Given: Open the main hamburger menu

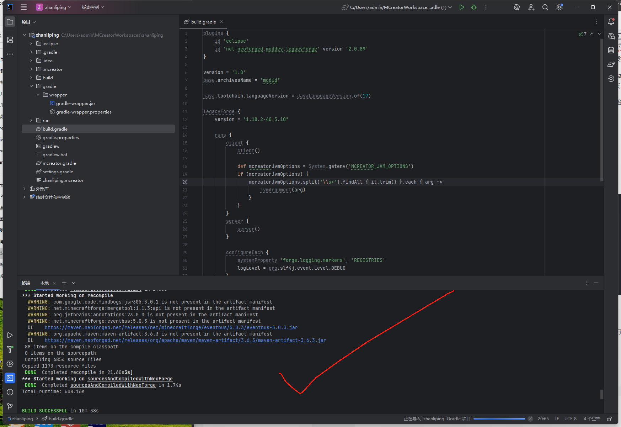Looking at the screenshot, I should (x=24, y=7).
